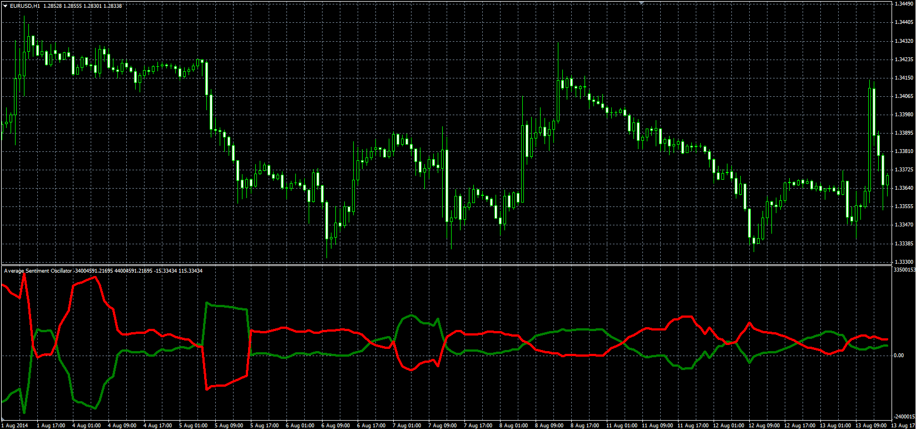Click the 12 Aug 09:00 time label
Screen dimensions: 916x429
pyautogui.click(x=764, y=426)
